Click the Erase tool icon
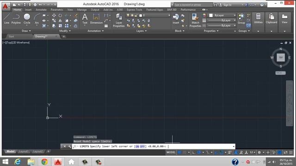296x166 pixels. coord(76,15)
